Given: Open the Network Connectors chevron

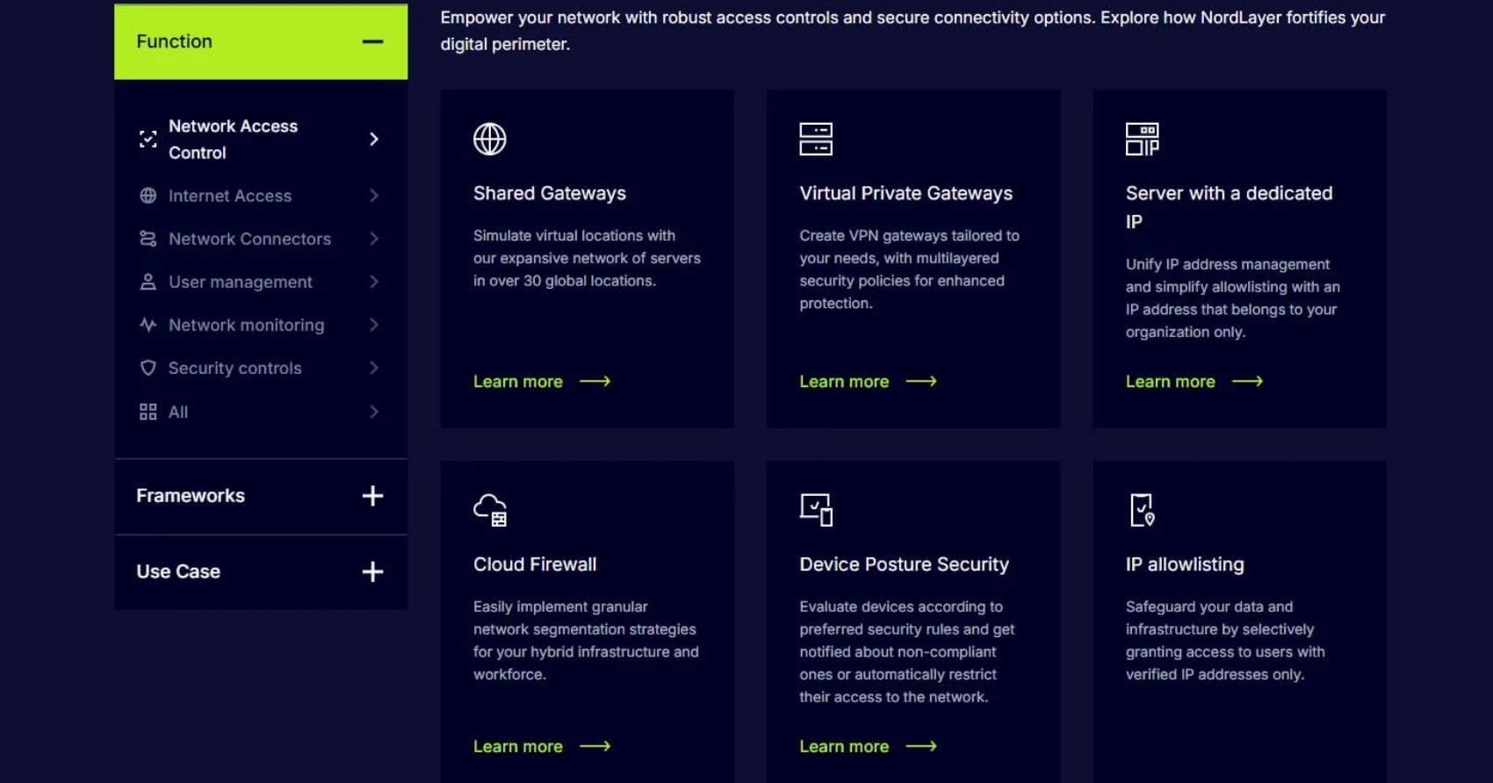Looking at the screenshot, I should tap(374, 239).
